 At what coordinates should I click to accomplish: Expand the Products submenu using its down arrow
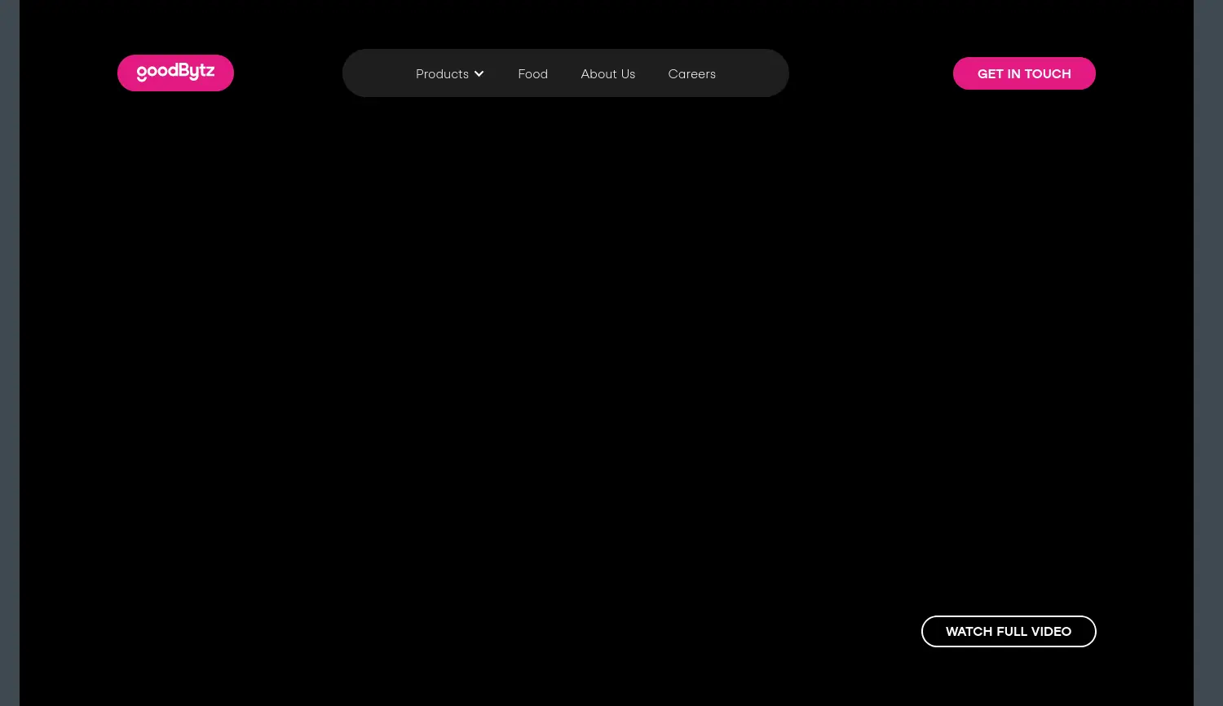pos(479,74)
